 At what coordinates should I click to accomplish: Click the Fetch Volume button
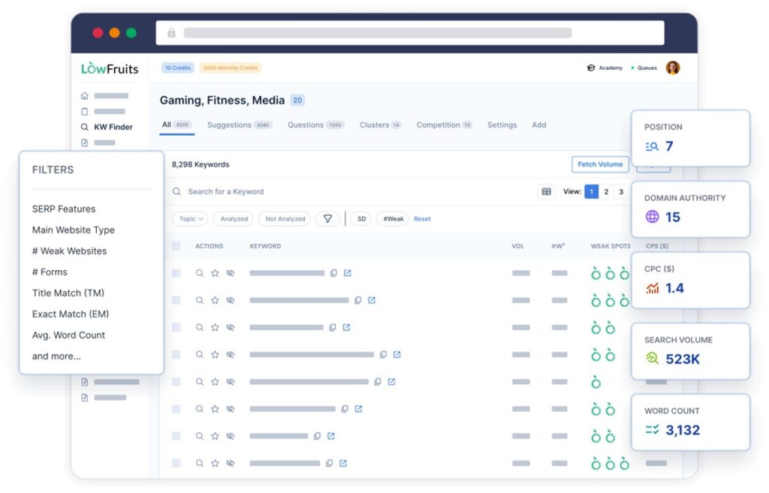pos(600,164)
